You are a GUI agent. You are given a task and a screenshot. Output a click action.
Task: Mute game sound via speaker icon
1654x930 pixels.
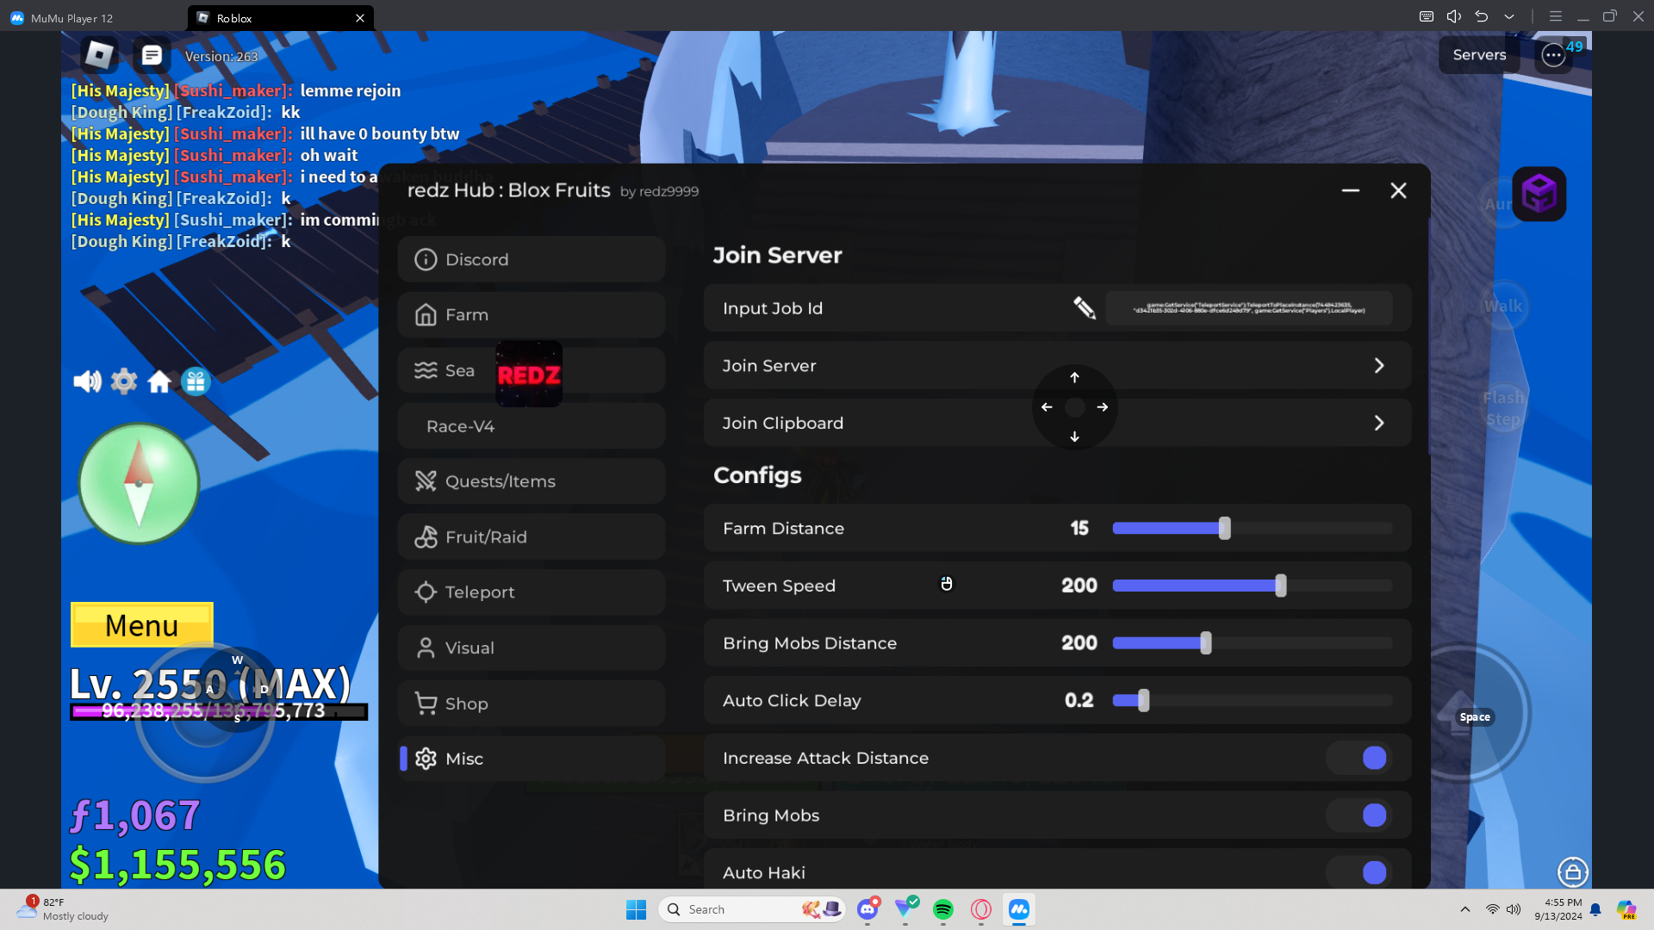tap(87, 381)
